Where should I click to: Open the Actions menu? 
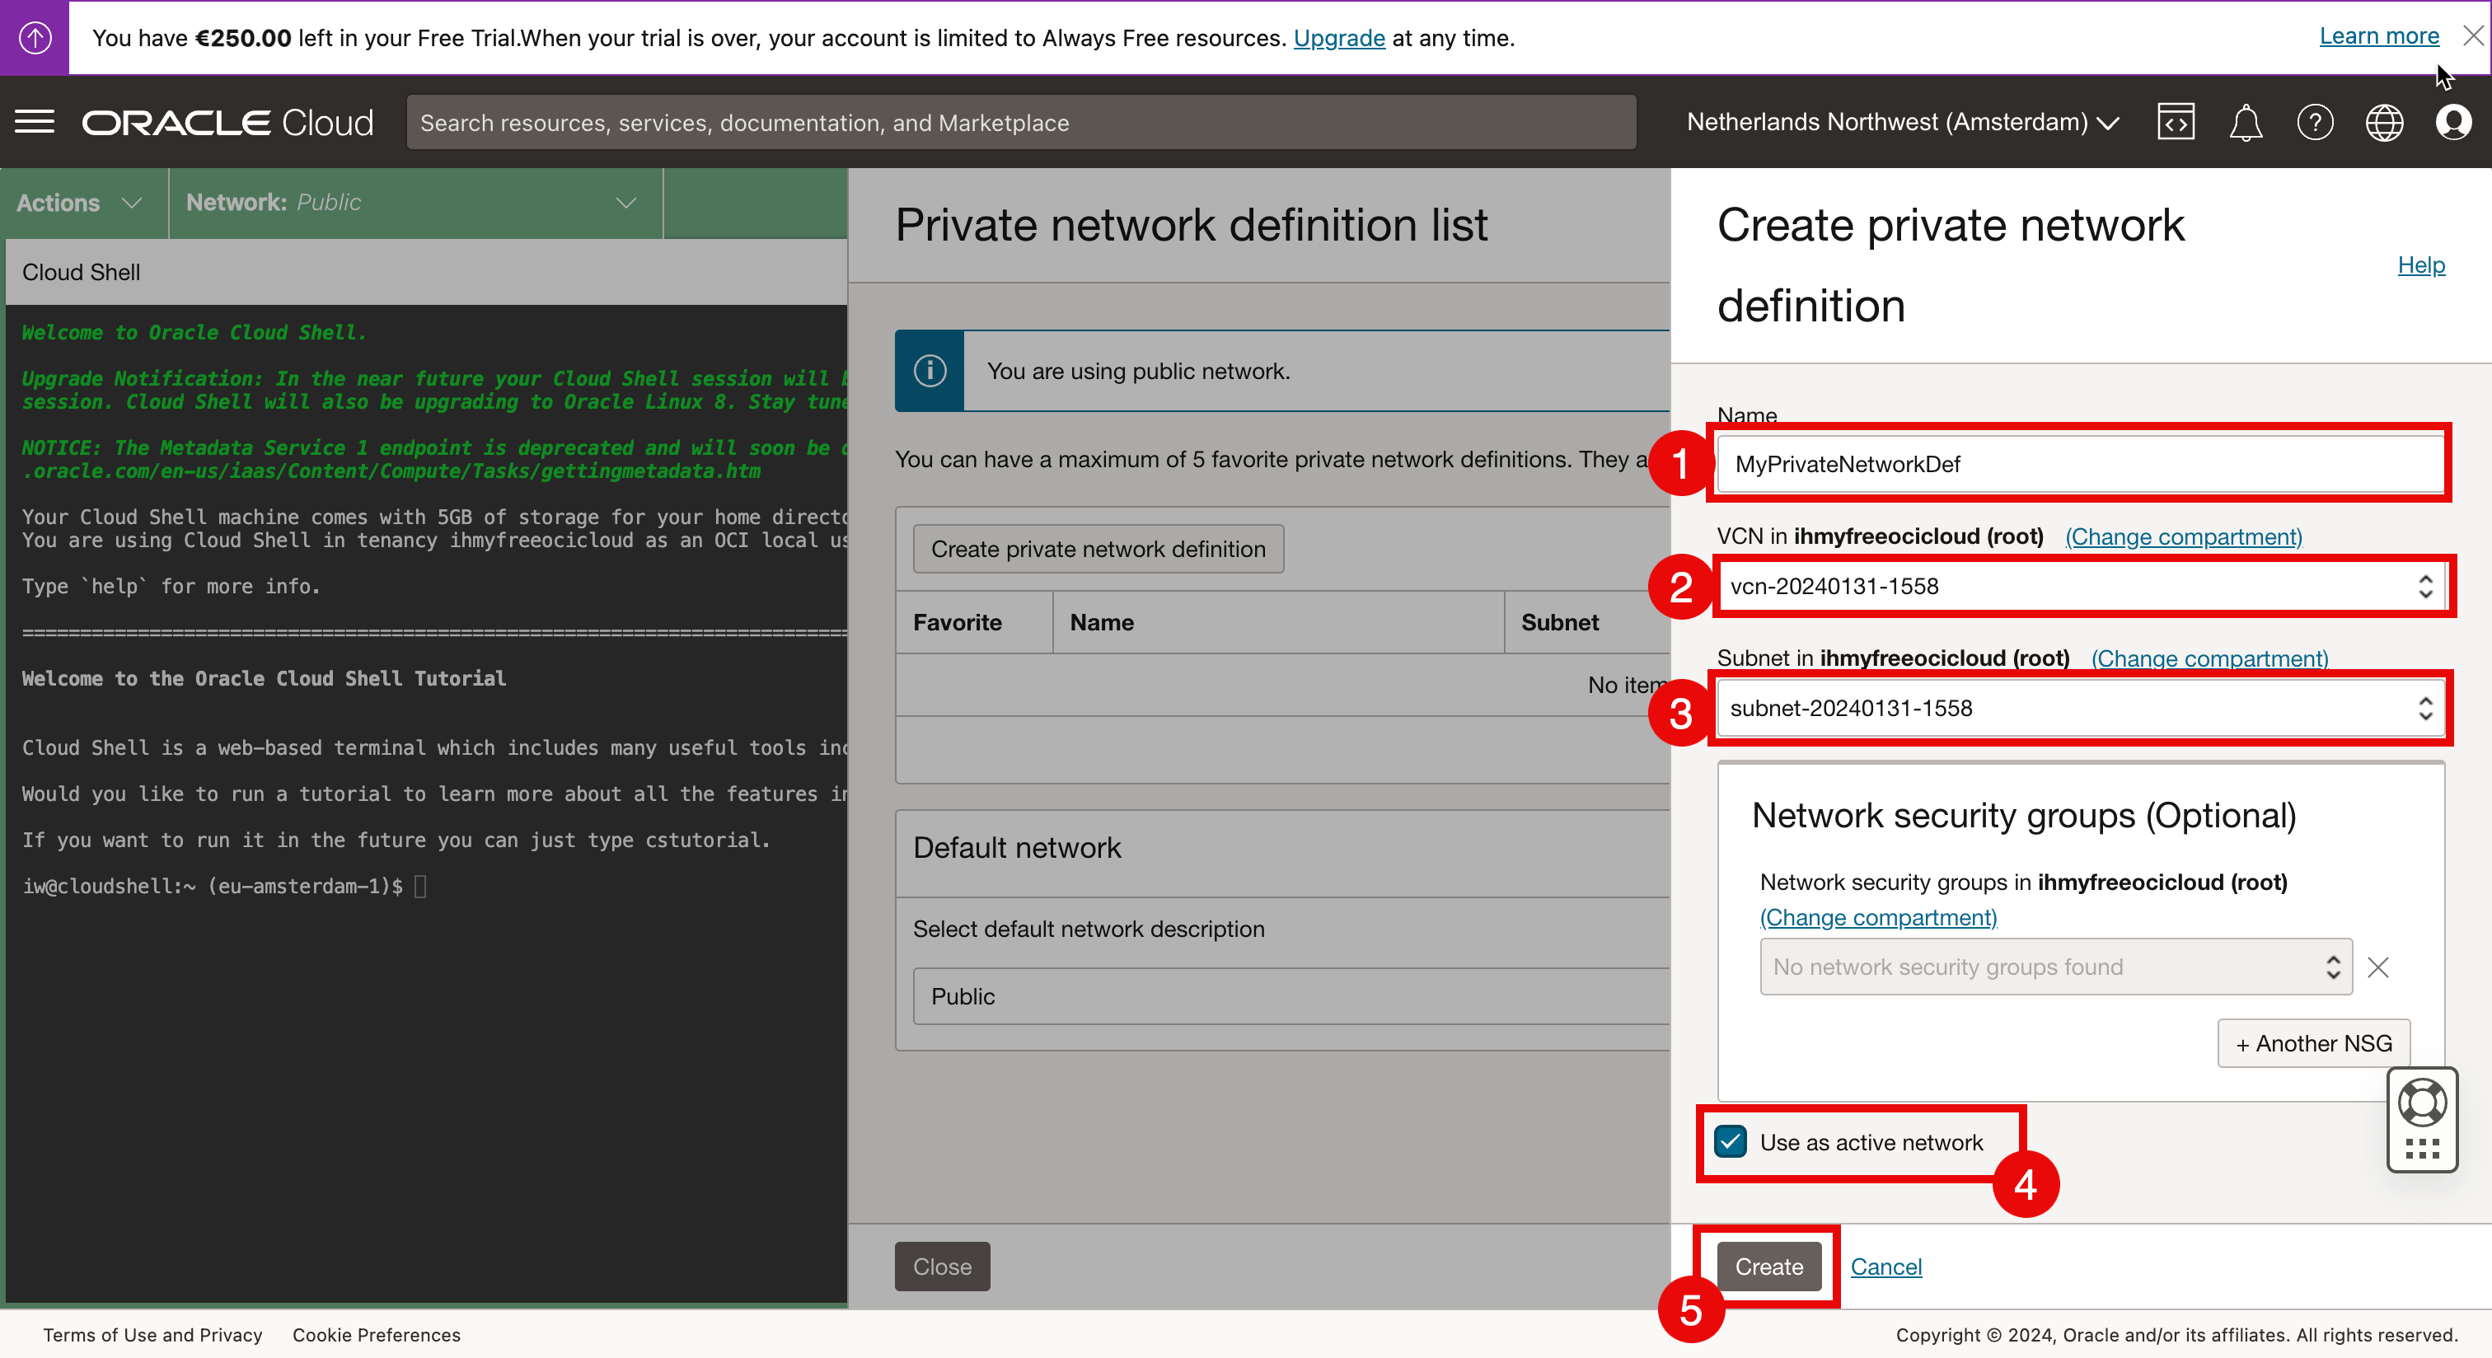pyautogui.click(x=79, y=202)
